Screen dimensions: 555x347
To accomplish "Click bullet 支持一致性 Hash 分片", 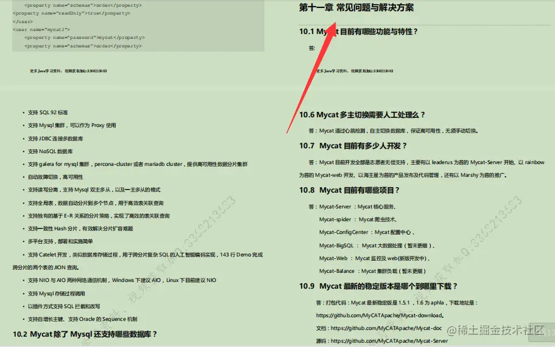I will click(x=80, y=228).
